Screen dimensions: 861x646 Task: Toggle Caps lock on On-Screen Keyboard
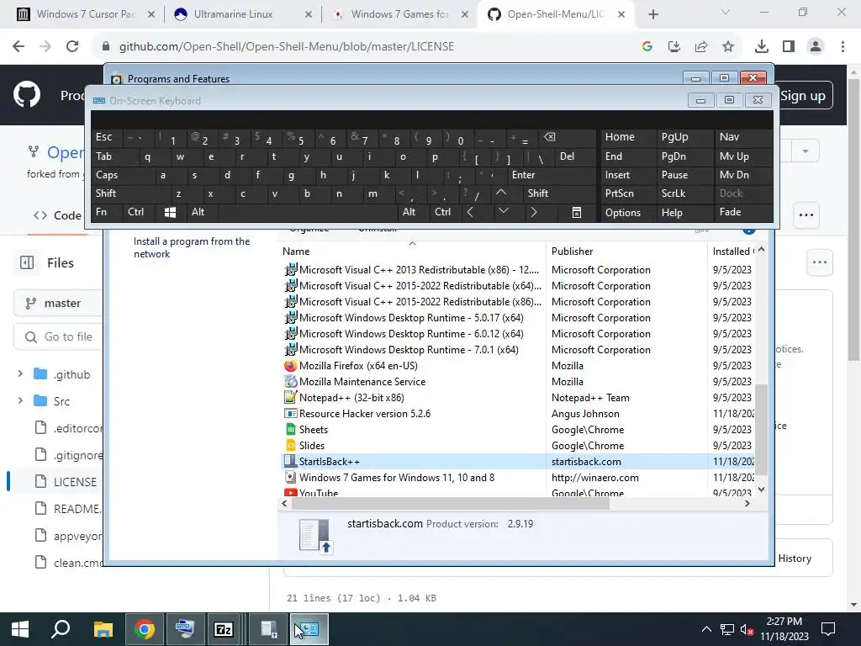pos(123,175)
